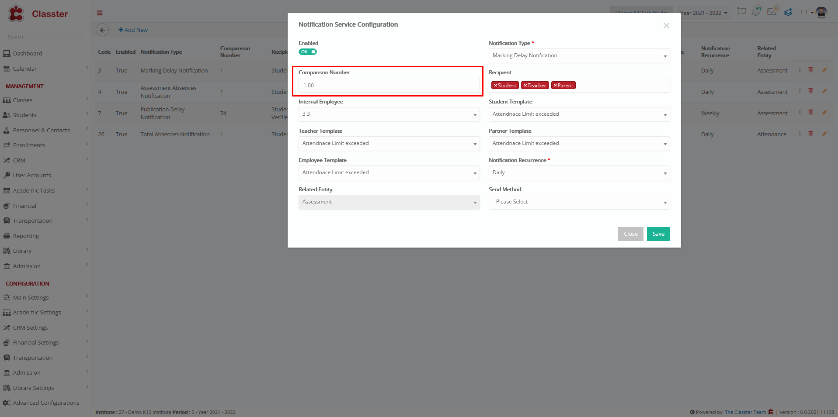Click Total Absences Notification row text

pyautogui.click(x=175, y=134)
